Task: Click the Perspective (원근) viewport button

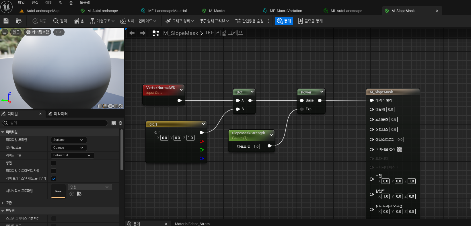Action: pos(16,32)
